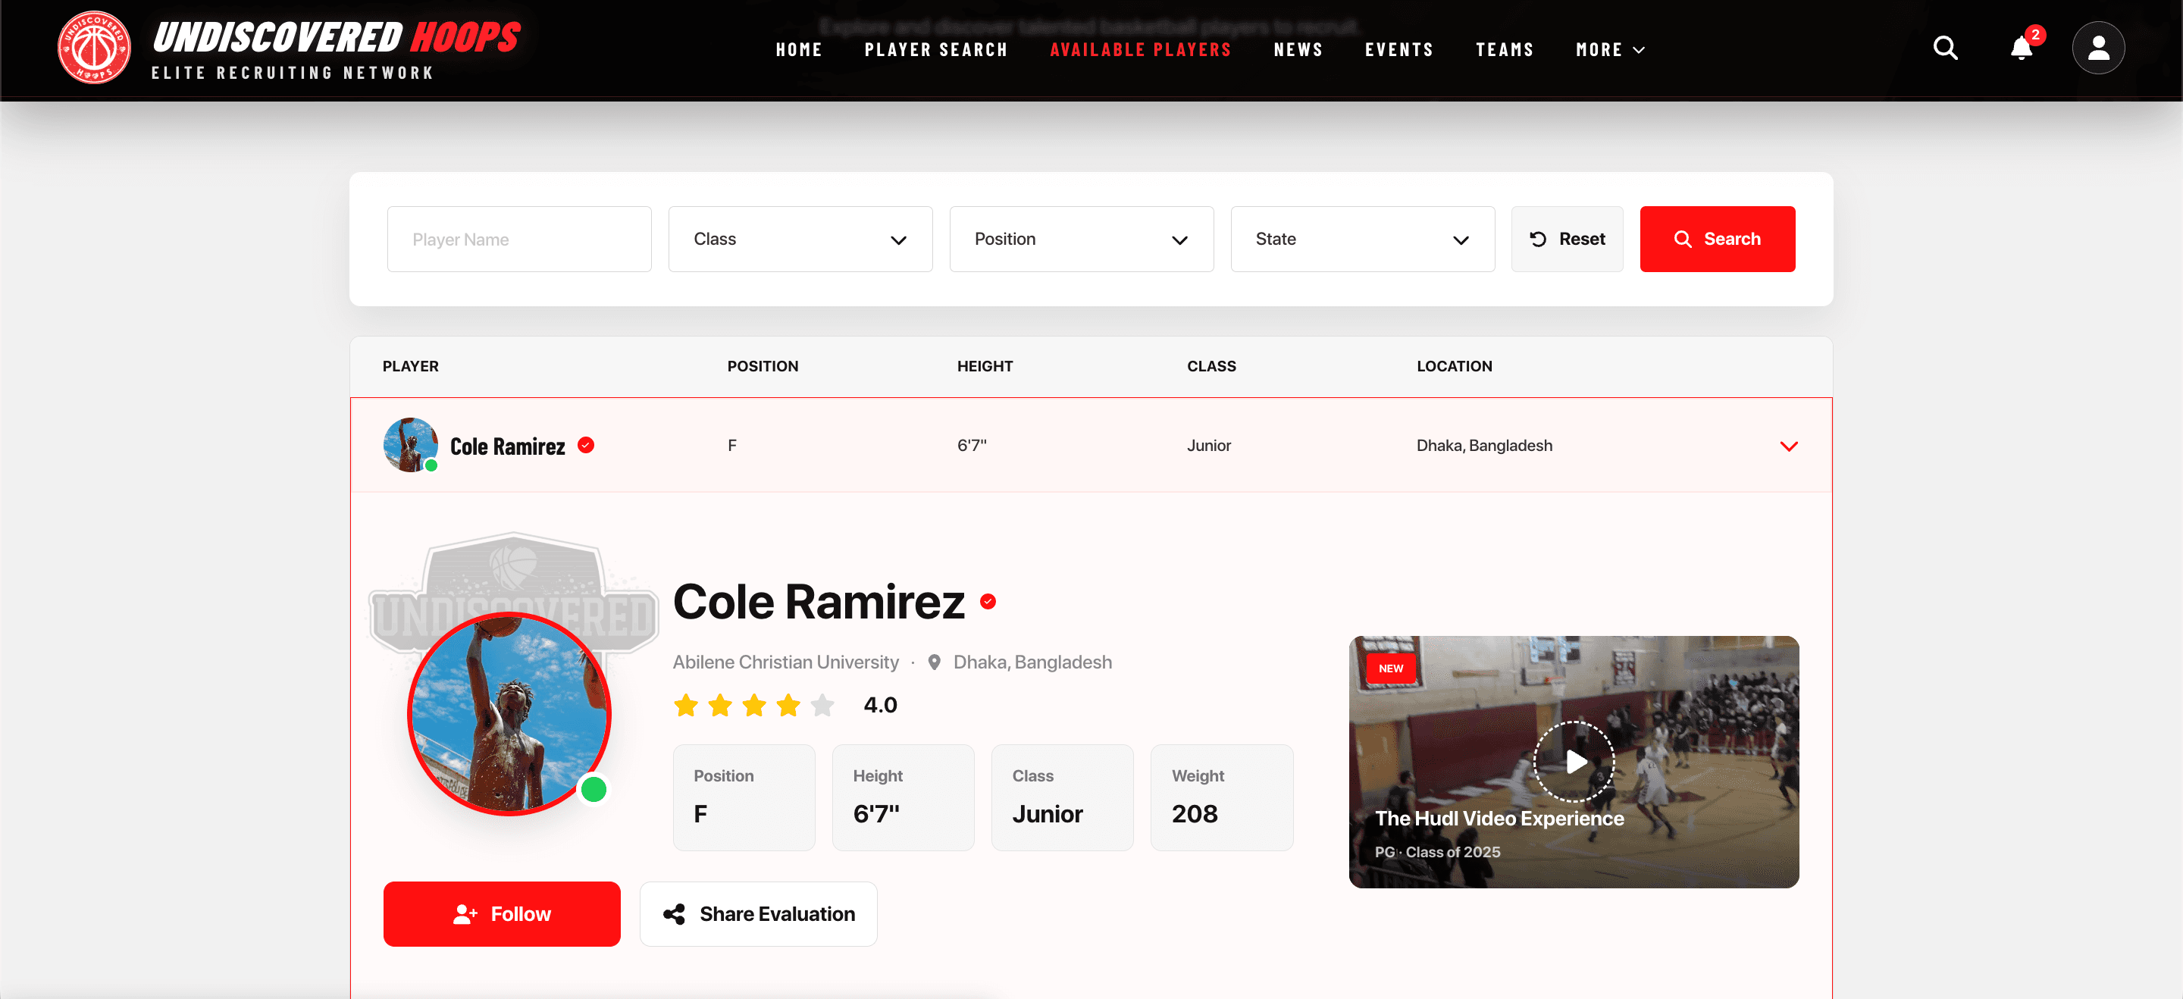Click the location pin next to Dhaka
2183x999 pixels.
coord(934,662)
